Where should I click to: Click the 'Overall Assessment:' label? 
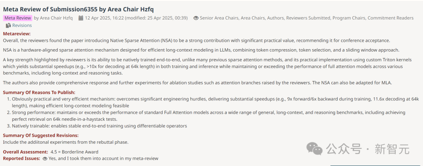pyautogui.click(x=25, y=152)
